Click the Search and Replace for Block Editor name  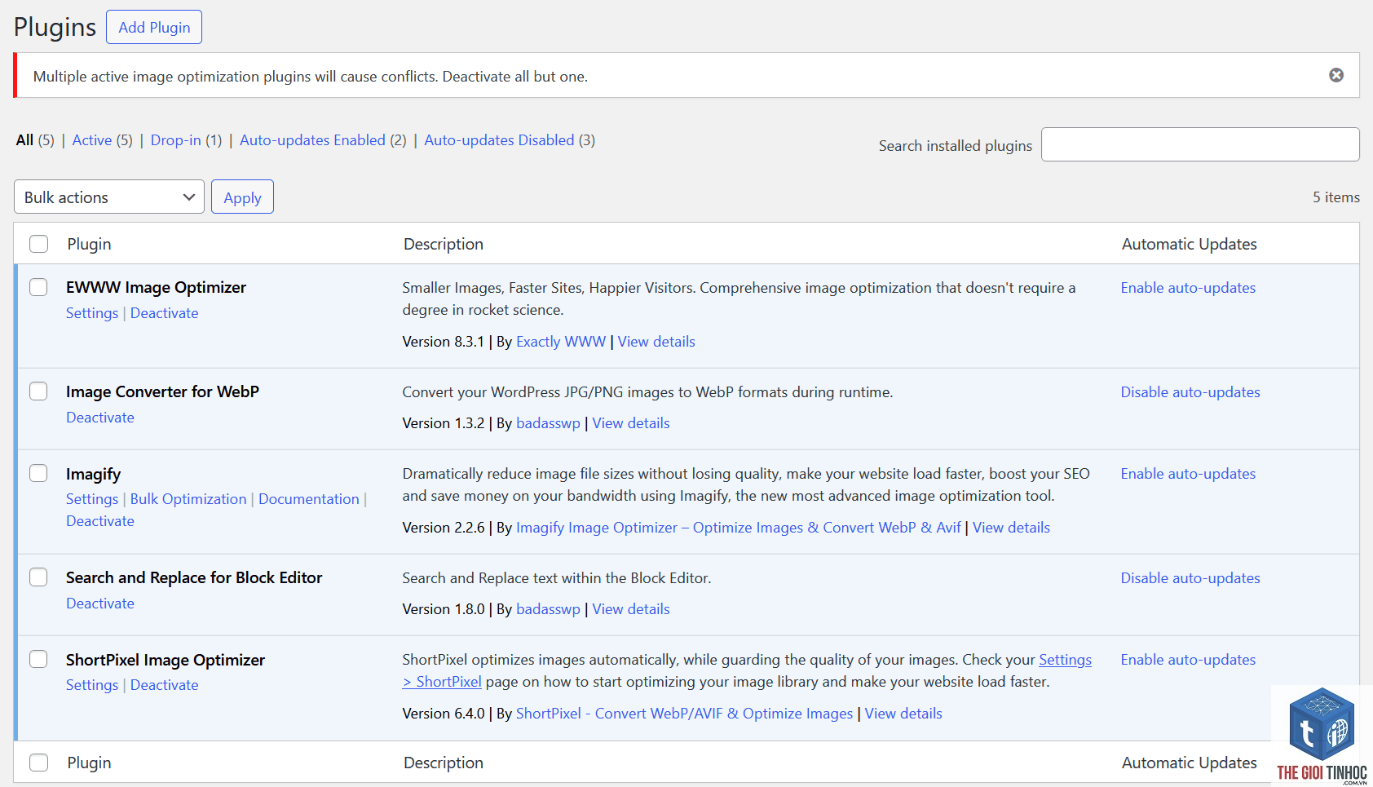(194, 577)
